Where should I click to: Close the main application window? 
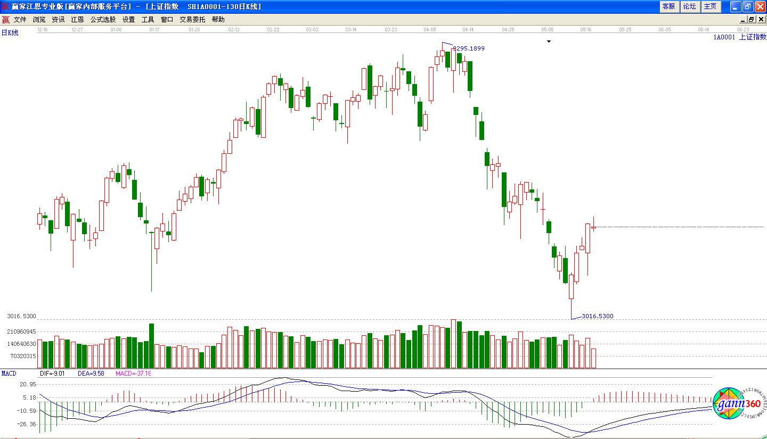760,6
